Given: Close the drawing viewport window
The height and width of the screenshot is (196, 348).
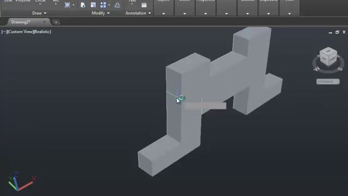Looking at the screenshot, I should pyautogui.click(x=344, y=32).
